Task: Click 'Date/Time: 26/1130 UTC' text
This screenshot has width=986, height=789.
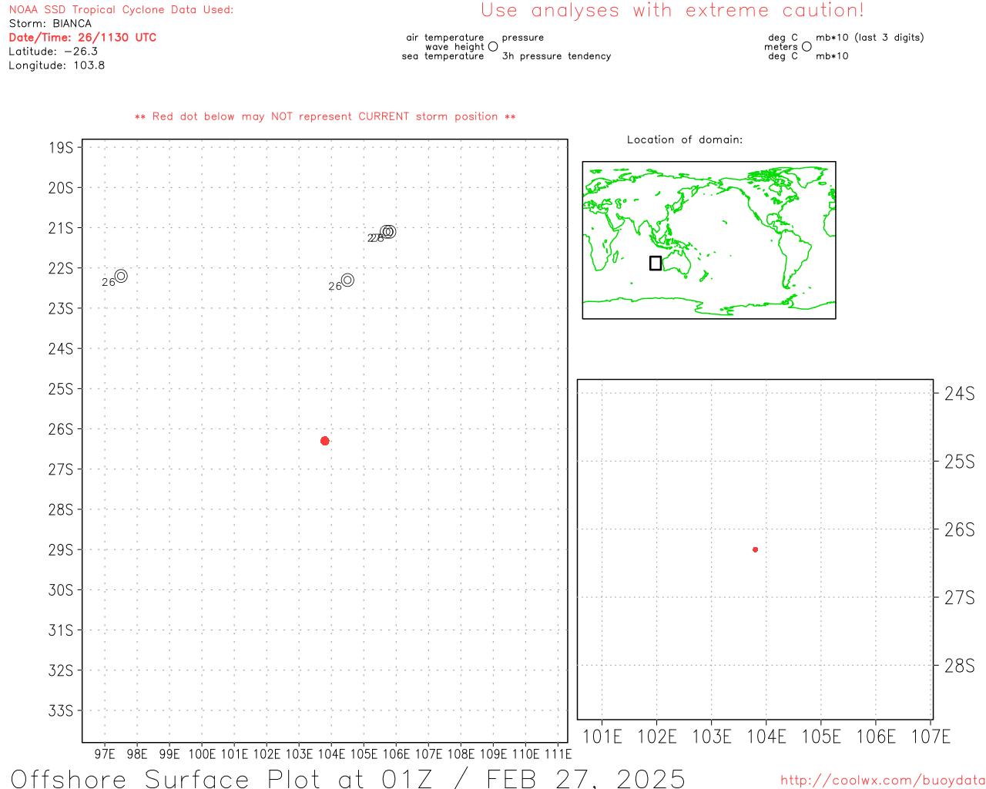Action: pyautogui.click(x=82, y=37)
